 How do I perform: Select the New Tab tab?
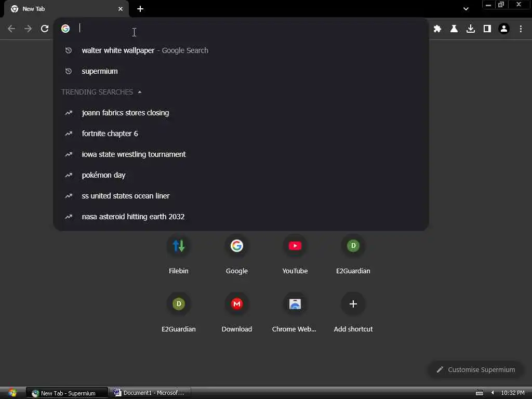[x=66, y=9]
